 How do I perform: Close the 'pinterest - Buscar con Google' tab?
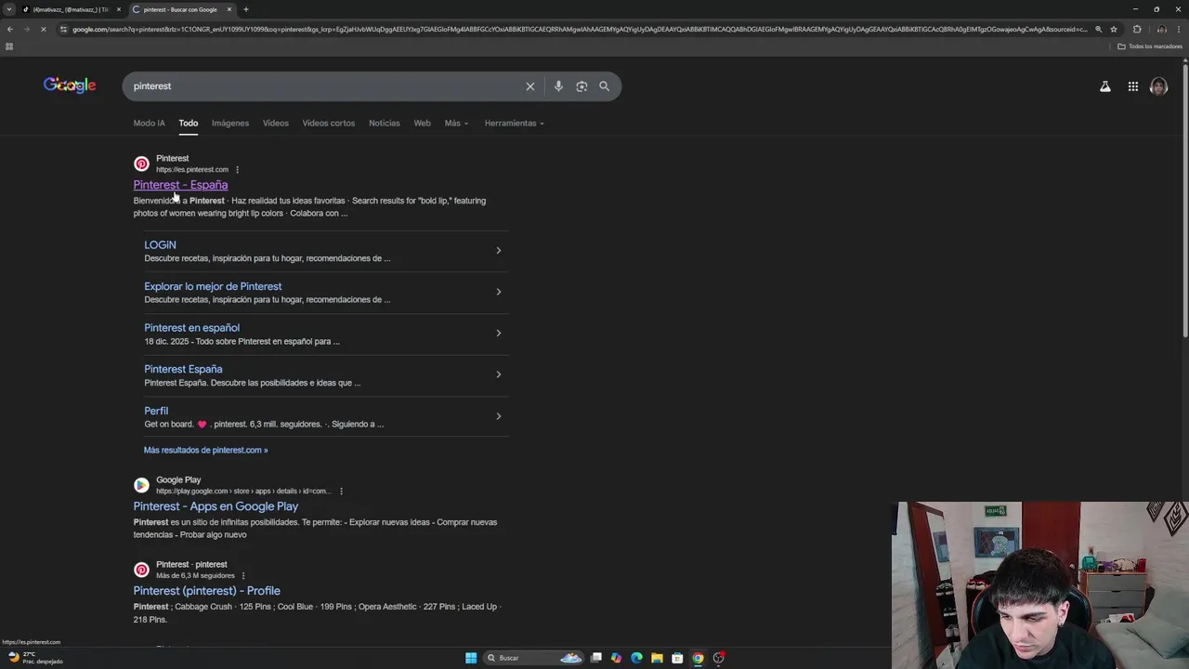229,9
